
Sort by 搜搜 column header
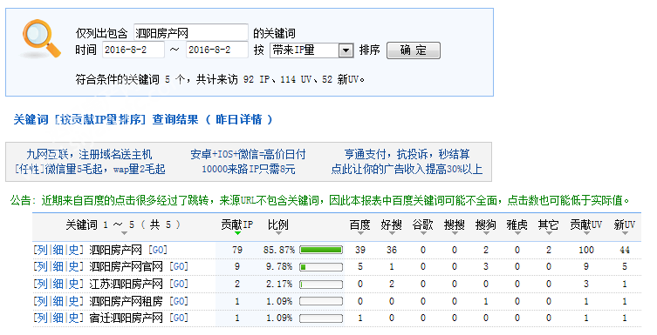pyautogui.click(x=455, y=226)
